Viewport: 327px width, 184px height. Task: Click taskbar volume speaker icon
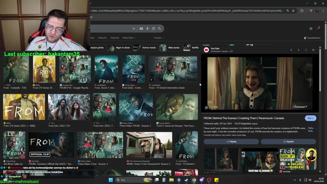tap(310, 180)
